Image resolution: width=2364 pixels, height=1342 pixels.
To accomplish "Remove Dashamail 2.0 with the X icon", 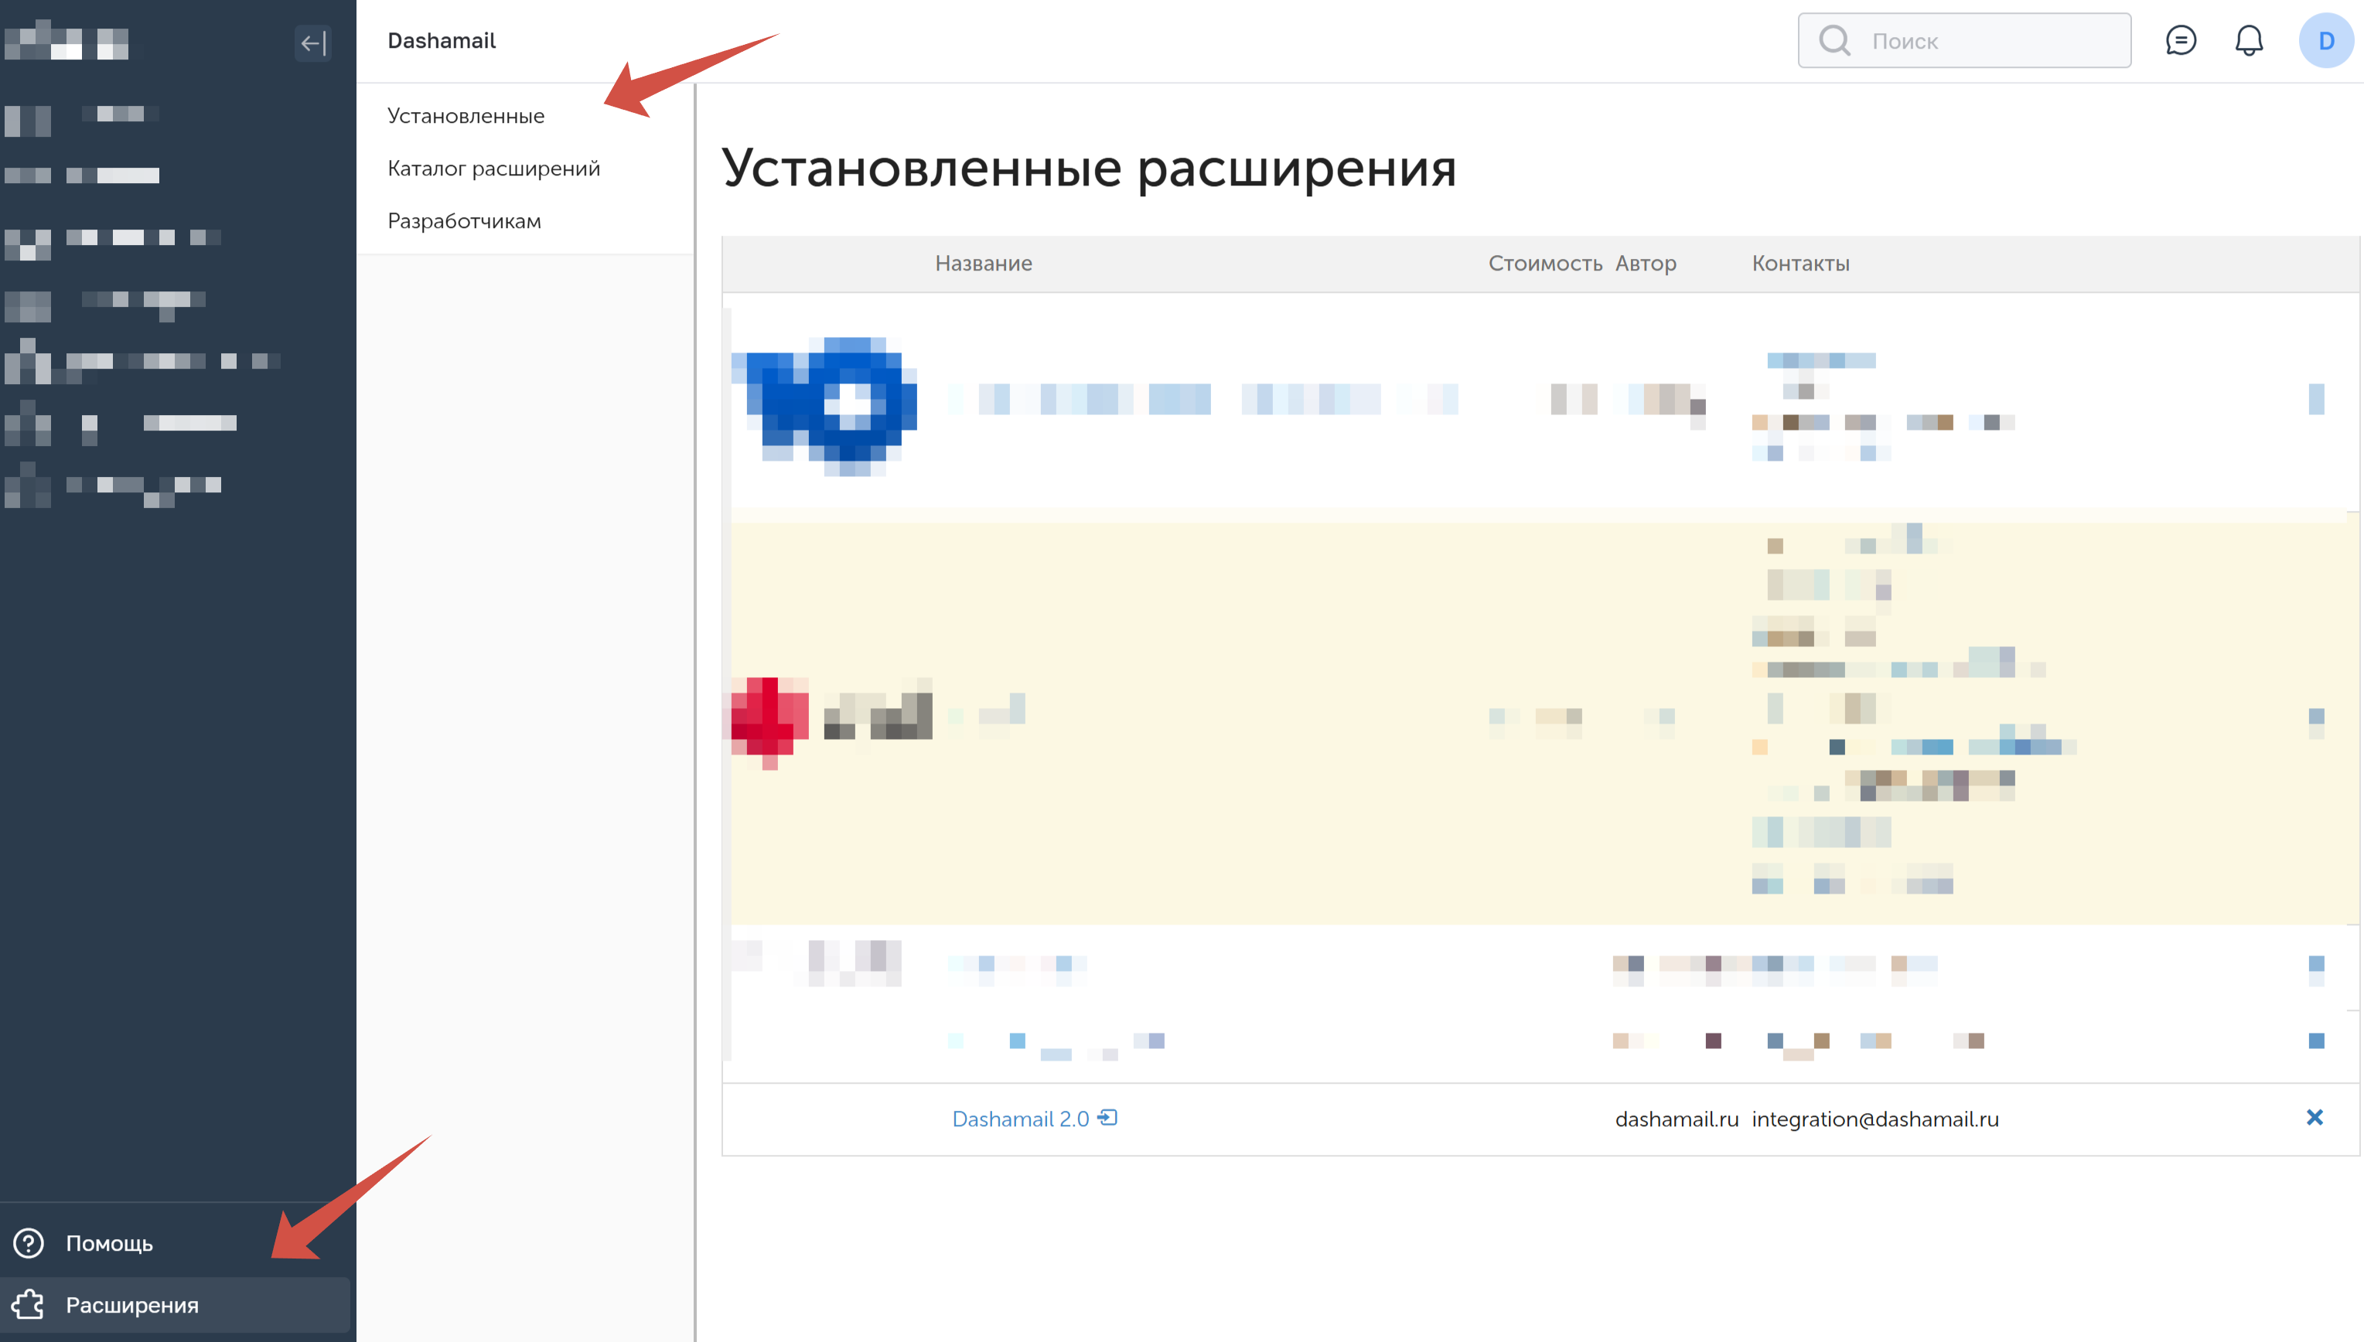I will coord(2315,1118).
